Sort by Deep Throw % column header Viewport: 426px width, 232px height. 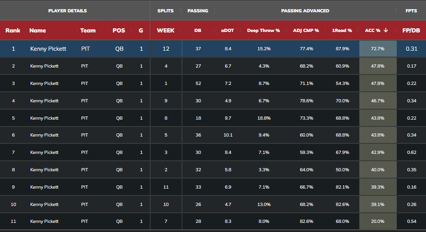tap(263, 31)
